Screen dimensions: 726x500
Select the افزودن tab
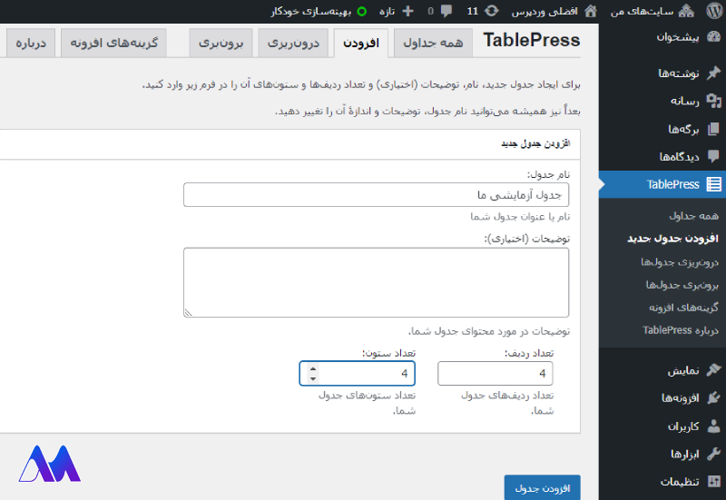pos(361,43)
